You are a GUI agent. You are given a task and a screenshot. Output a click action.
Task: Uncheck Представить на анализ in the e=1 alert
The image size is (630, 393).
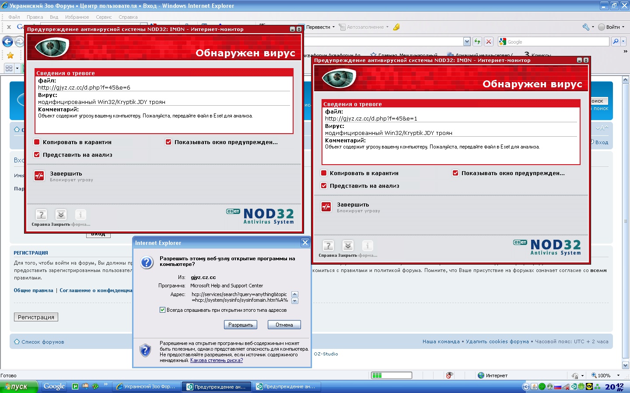point(324,186)
